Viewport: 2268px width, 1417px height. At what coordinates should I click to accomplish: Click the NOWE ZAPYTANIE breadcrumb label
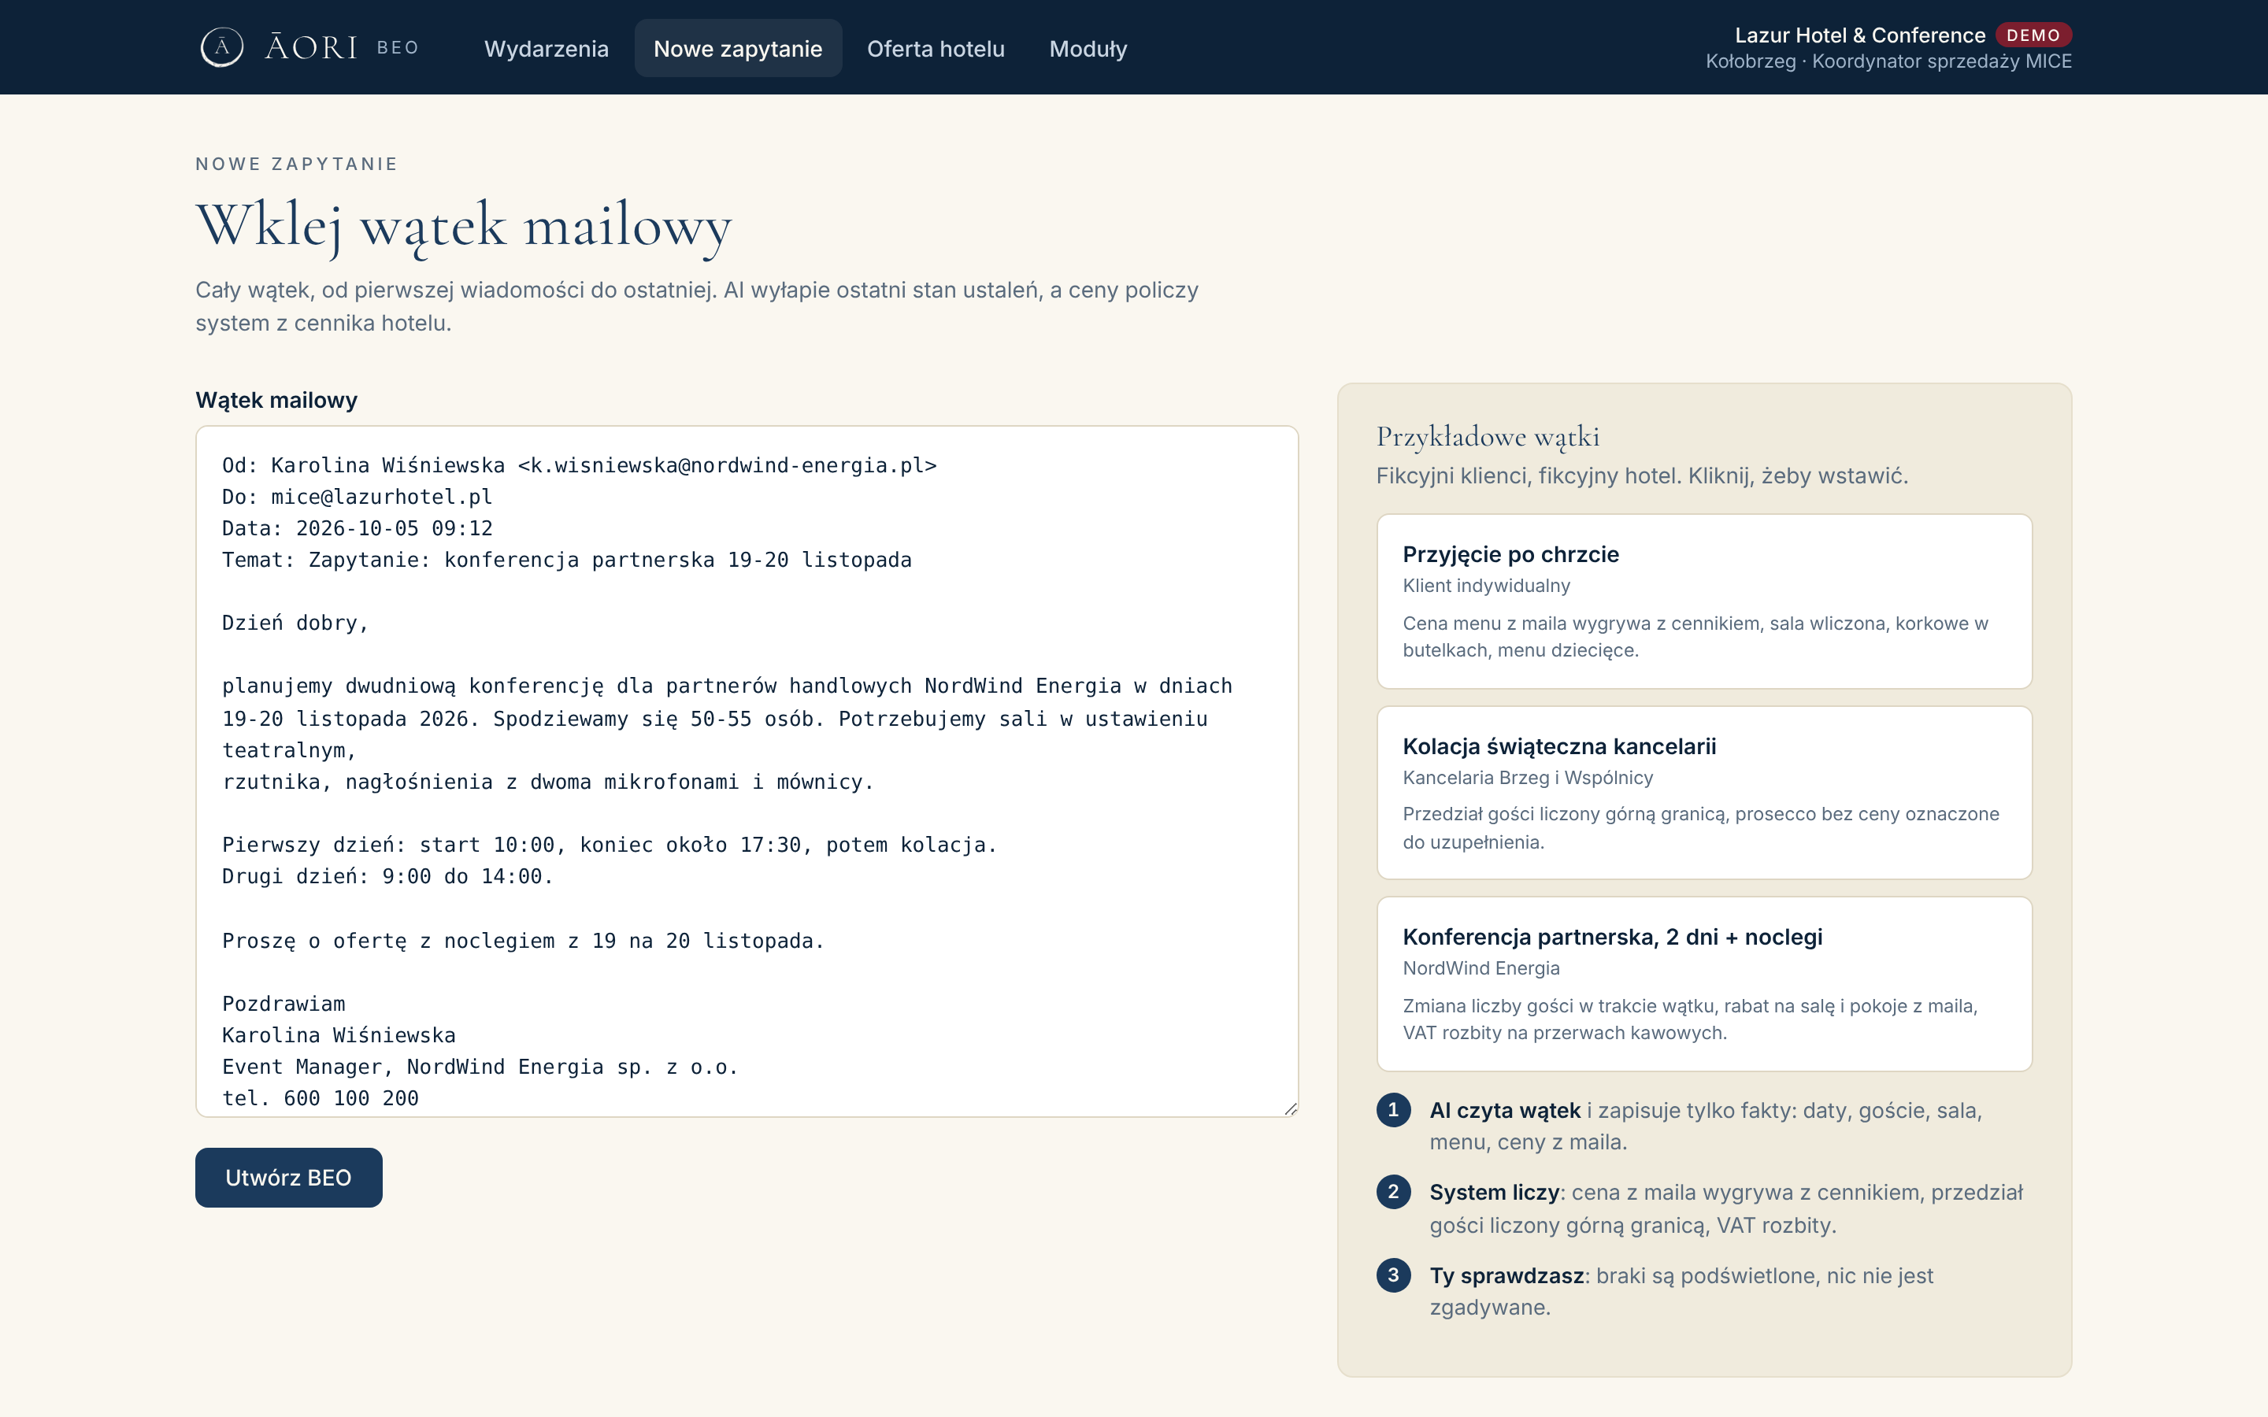297,164
